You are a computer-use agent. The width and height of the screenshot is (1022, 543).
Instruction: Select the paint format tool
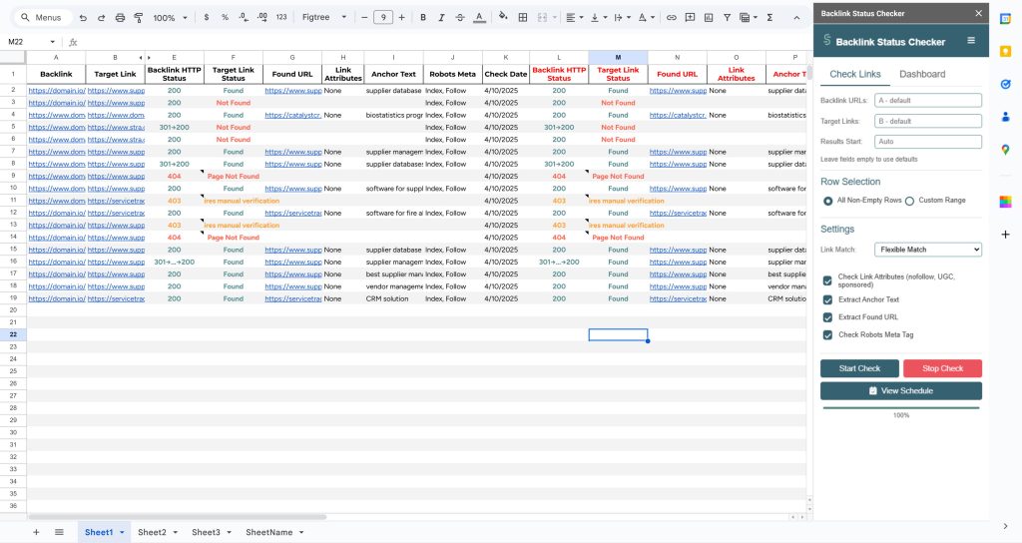tap(138, 18)
